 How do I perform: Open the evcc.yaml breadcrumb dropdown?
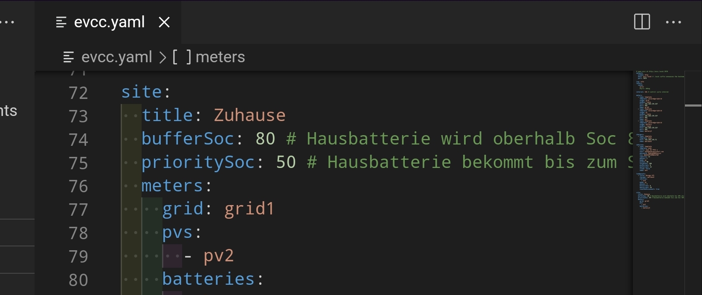116,57
